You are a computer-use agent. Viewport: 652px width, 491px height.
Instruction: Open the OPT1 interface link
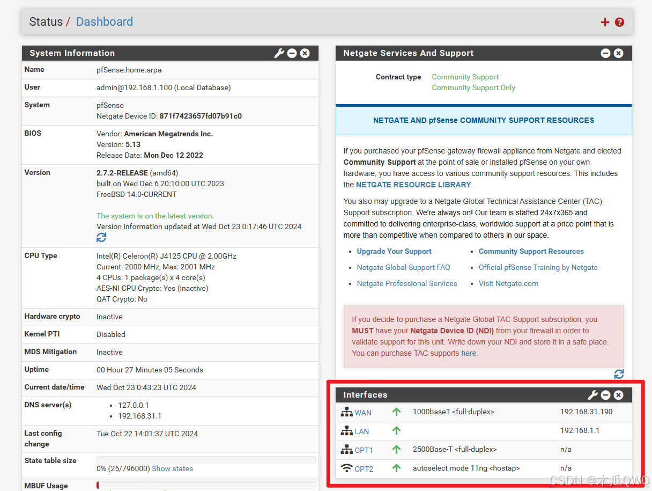click(364, 450)
